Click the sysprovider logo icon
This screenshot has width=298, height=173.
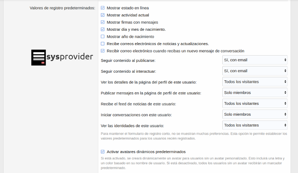pyautogui.click(x=38, y=58)
